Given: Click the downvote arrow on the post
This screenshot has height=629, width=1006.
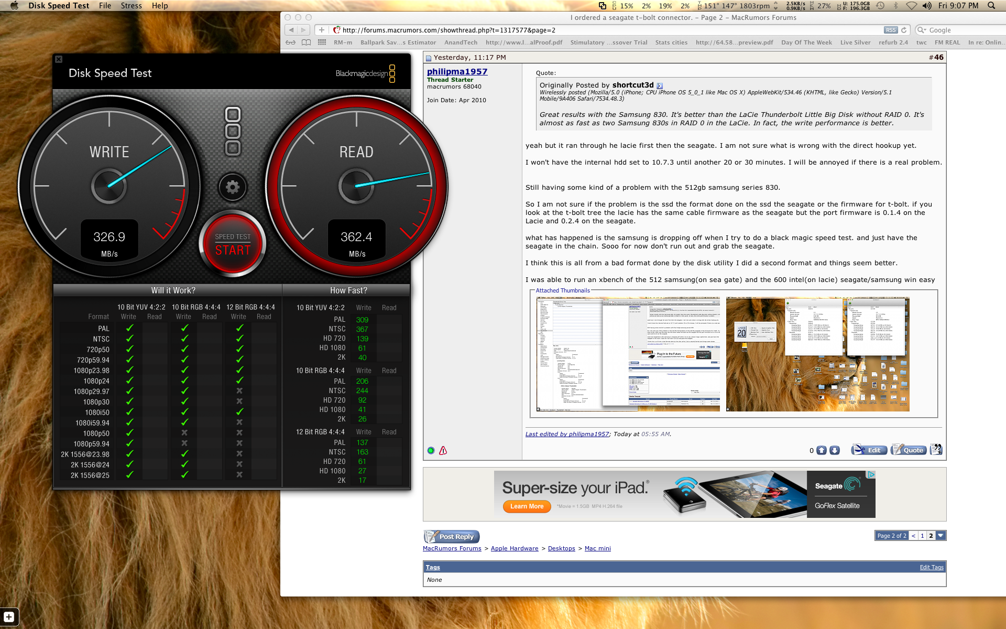Looking at the screenshot, I should pos(835,450).
